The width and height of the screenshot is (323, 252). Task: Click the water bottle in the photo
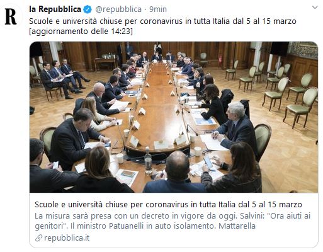tap(148, 160)
